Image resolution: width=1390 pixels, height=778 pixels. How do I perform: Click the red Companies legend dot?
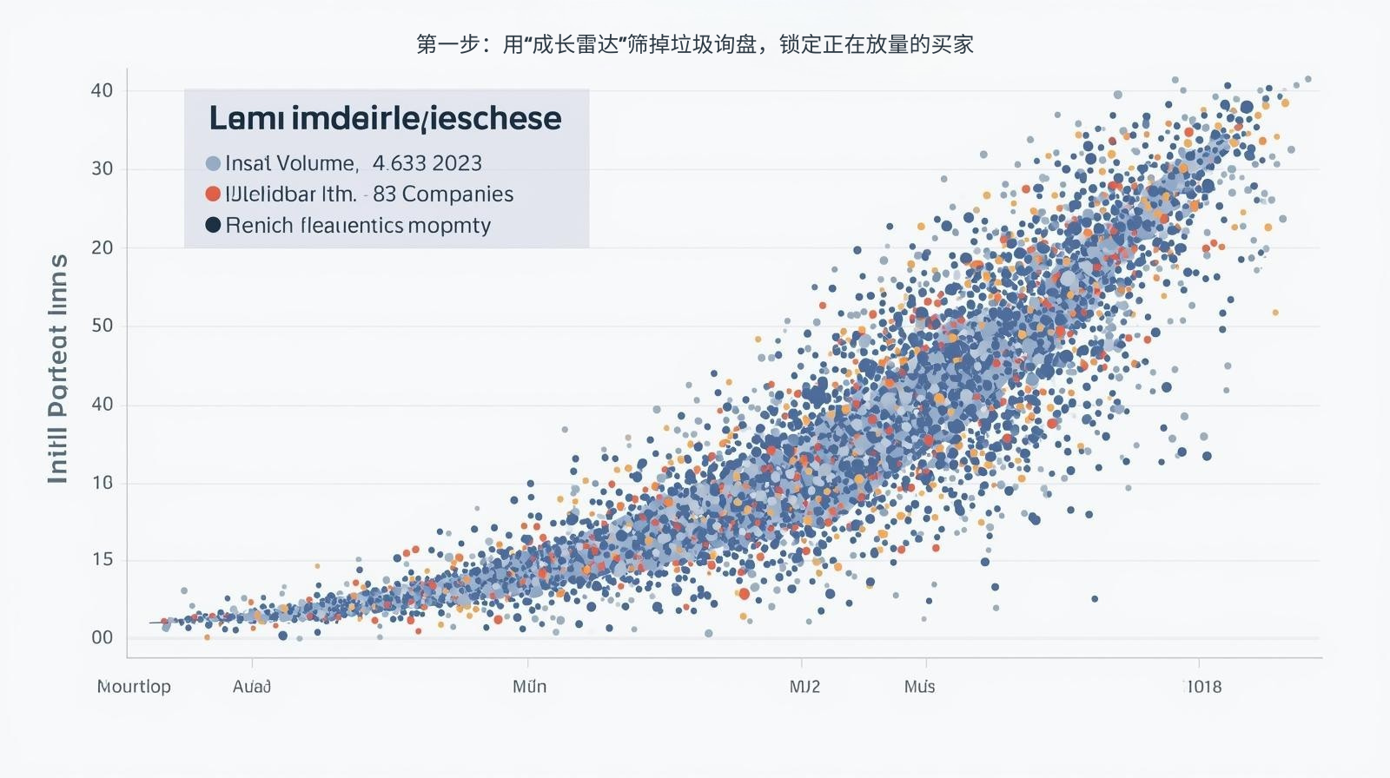(x=213, y=194)
